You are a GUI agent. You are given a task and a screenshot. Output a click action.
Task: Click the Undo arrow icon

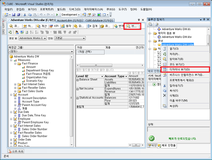41,14
